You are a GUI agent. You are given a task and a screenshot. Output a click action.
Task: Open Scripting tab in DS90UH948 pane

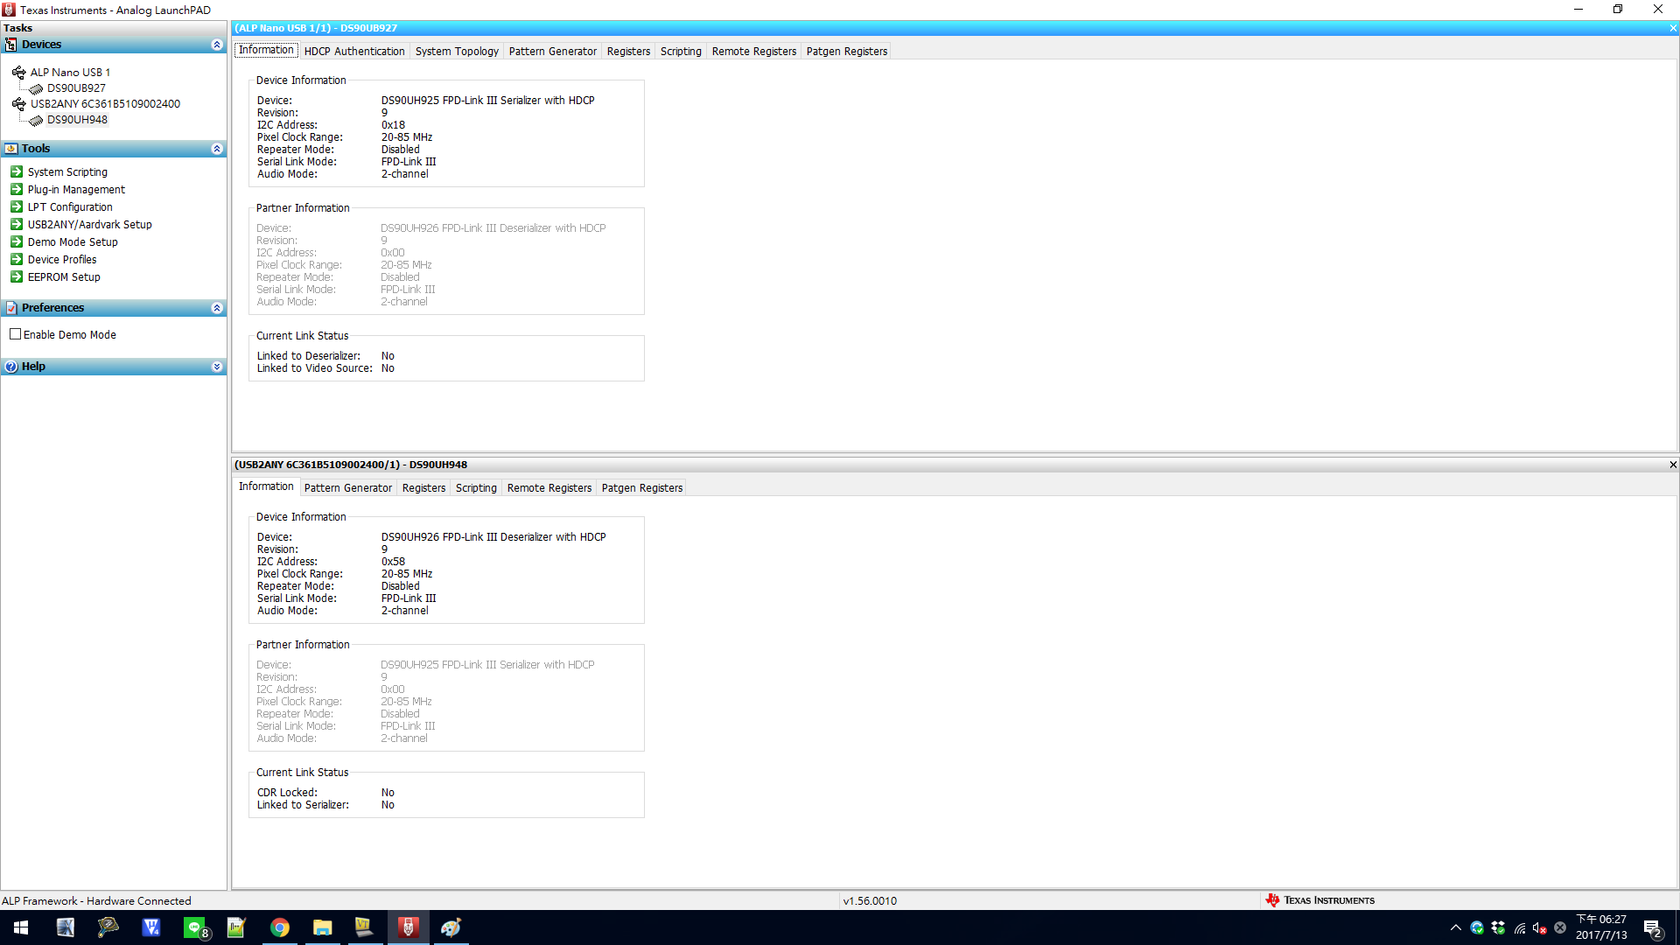[476, 487]
